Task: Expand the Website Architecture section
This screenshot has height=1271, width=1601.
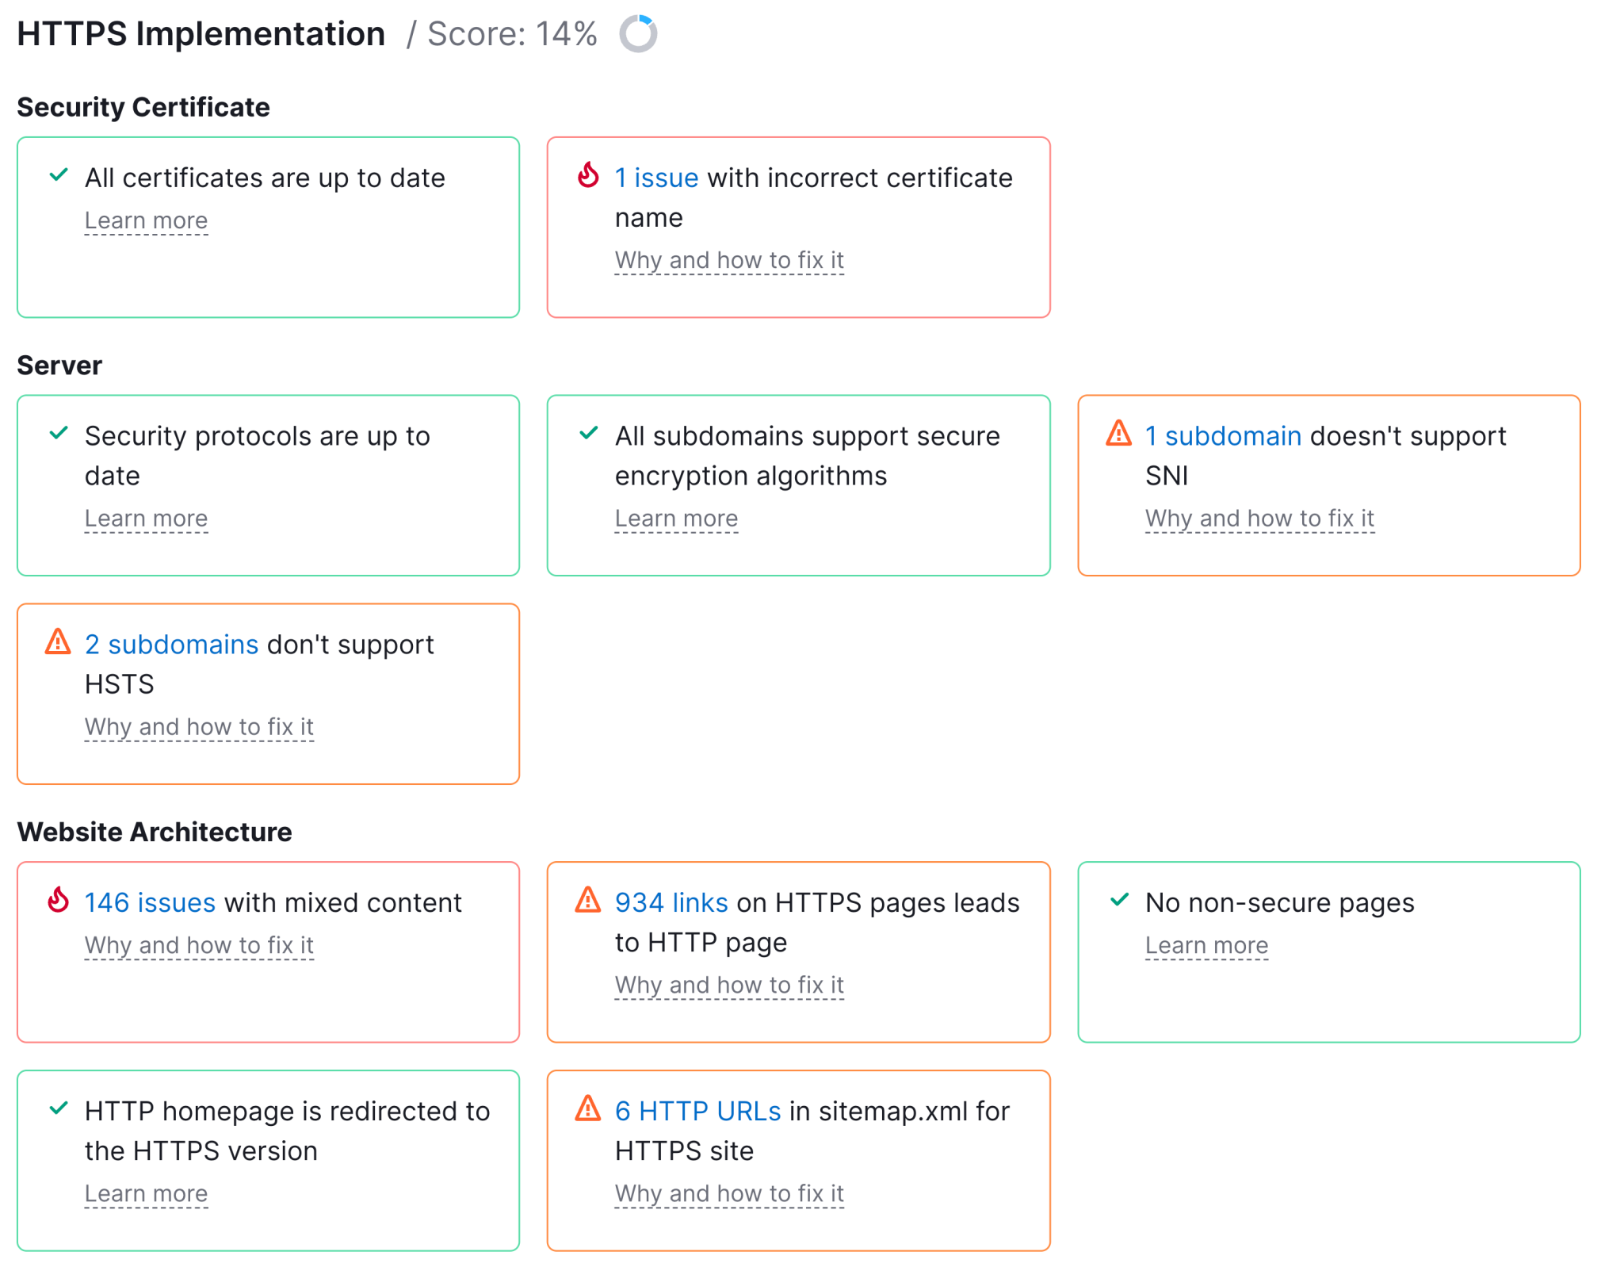Action: click(x=157, y=832)
